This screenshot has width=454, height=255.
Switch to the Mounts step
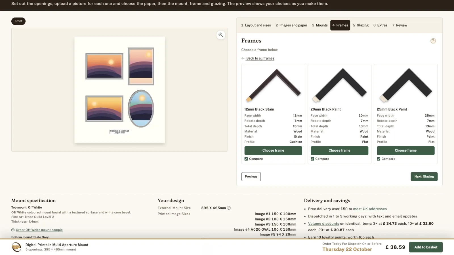pyautogui.click(x=320, y=25)
